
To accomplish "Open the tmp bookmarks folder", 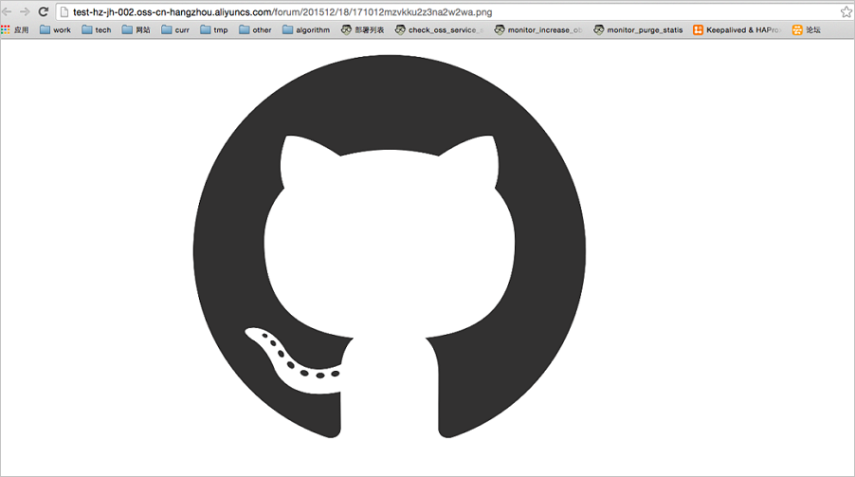I will click(214, 30).
